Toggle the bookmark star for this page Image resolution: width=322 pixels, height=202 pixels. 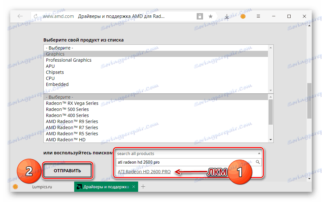(x=210, y=16)
